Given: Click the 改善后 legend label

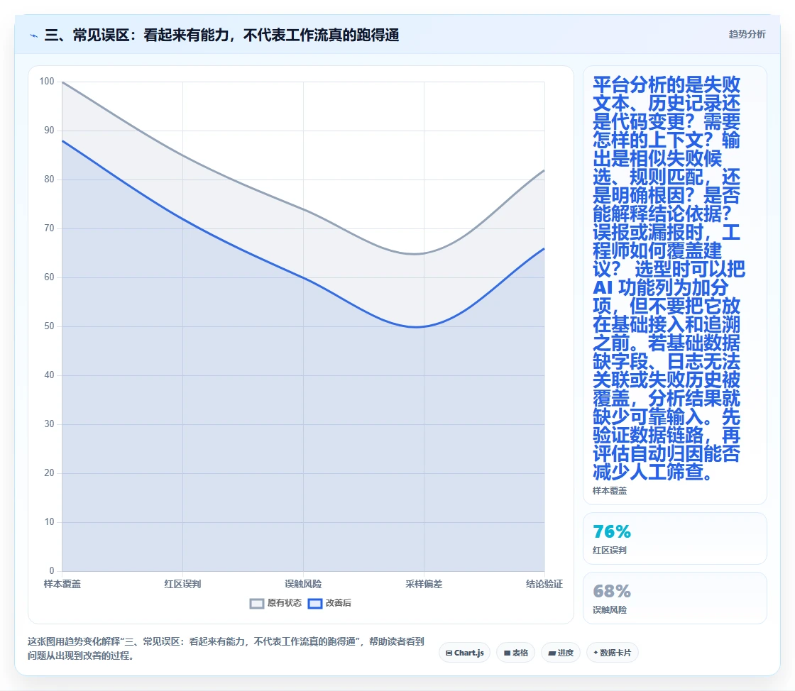Looking at the screenshot, I should click(338, 603).
